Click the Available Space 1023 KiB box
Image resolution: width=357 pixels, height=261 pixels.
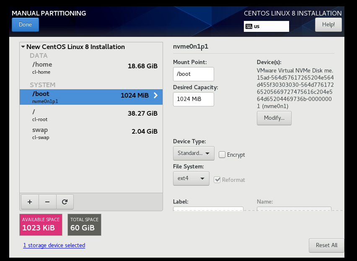[x=41, y=225]
